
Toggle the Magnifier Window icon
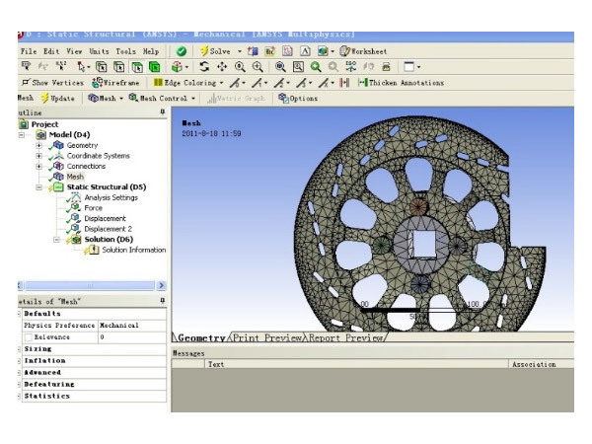pyautogui.click(x=298, y=67)
